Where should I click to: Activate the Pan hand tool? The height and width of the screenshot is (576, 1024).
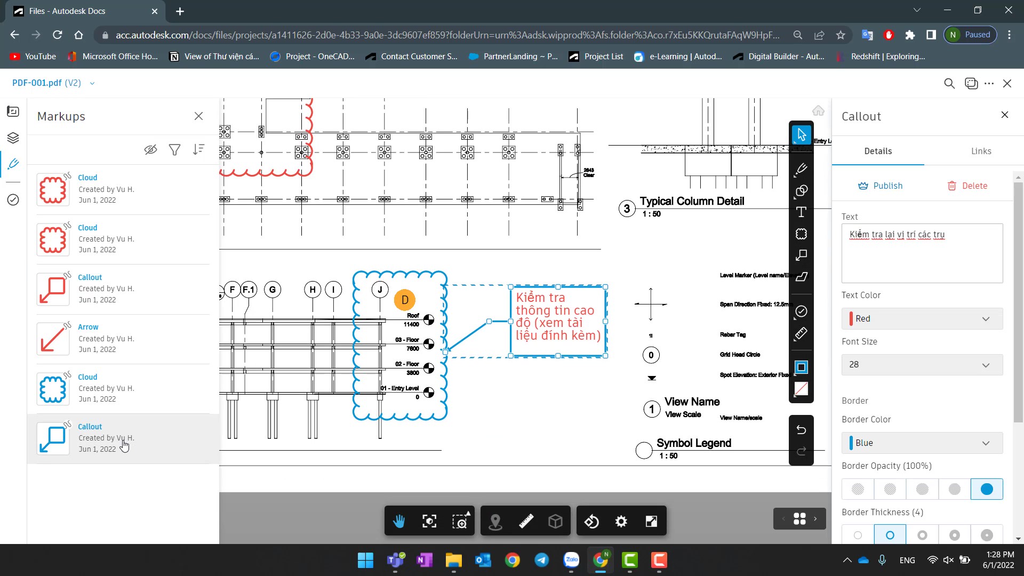point(399,521)
